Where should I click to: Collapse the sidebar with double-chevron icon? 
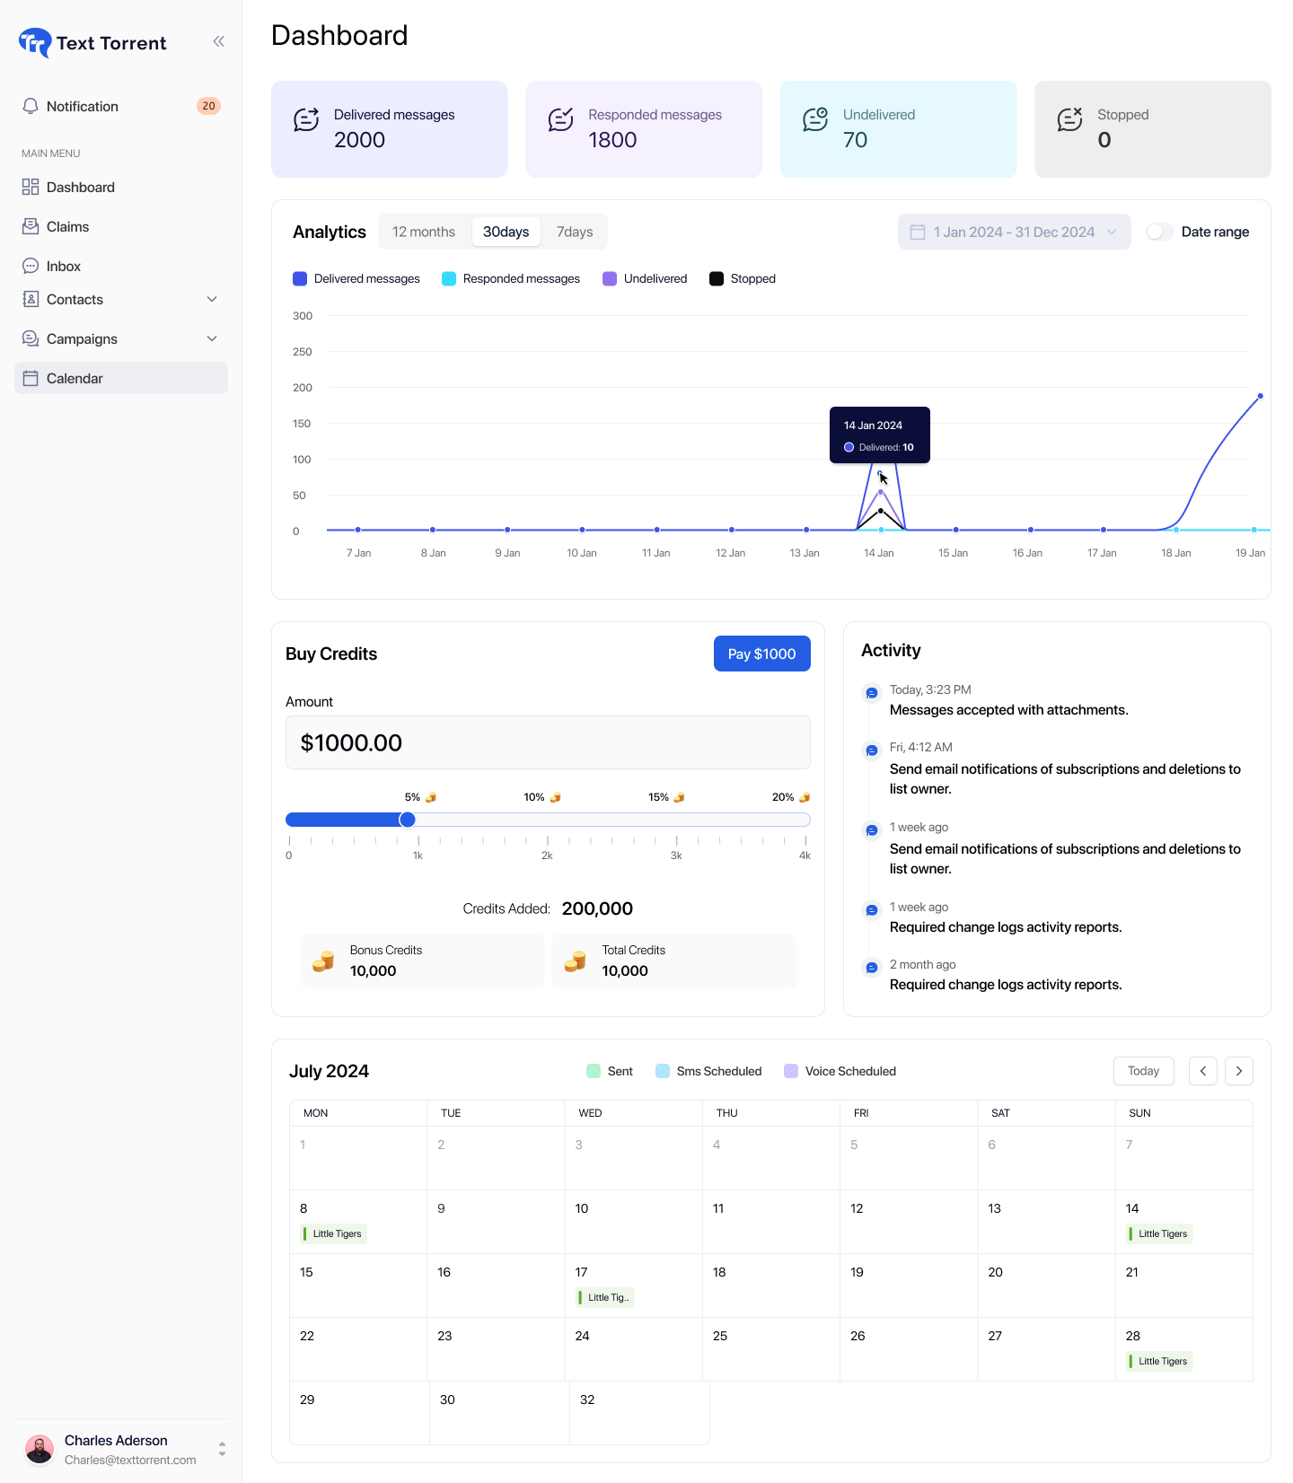tap(218, 41)
